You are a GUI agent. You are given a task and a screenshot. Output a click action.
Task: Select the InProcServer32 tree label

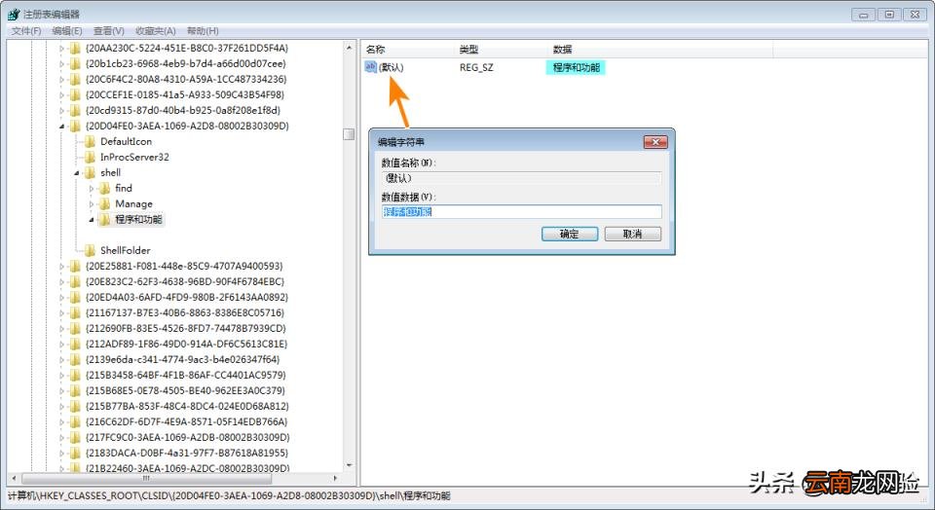click(134, 158)
